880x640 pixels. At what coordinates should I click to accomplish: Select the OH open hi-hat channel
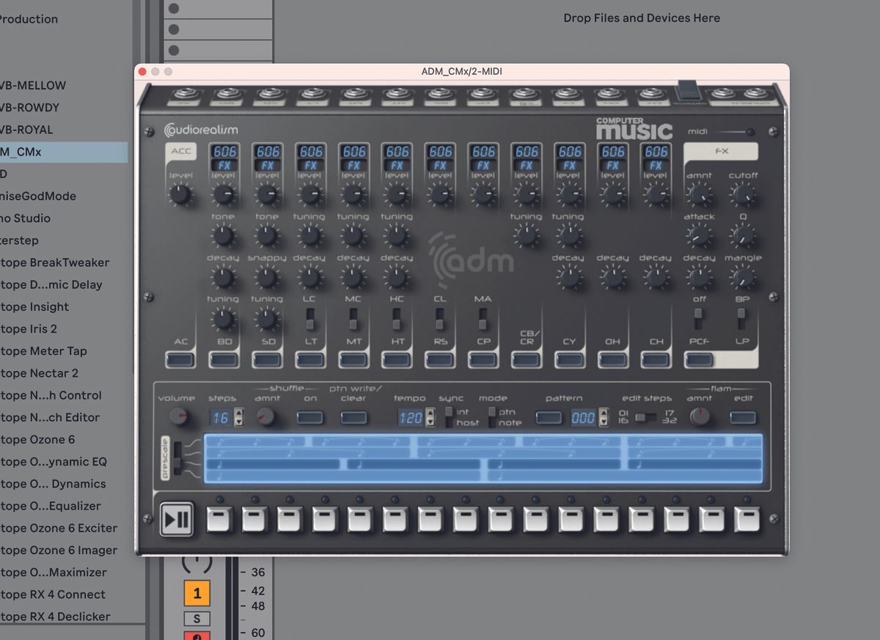point(613,359)
